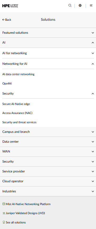Select the Campus and branch label
The image size is (96, 229).
click(x=16, y=132)
